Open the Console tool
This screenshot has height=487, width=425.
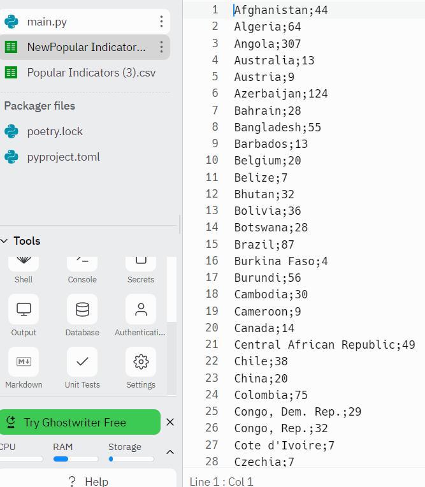(x=82, y=268)
